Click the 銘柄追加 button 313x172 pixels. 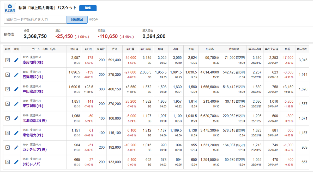pos(77,20)
